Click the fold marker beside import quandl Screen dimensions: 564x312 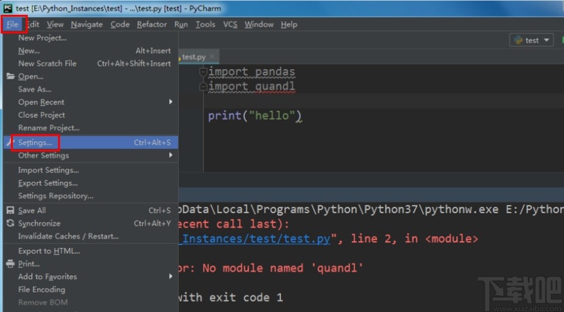tap(203, 87)
